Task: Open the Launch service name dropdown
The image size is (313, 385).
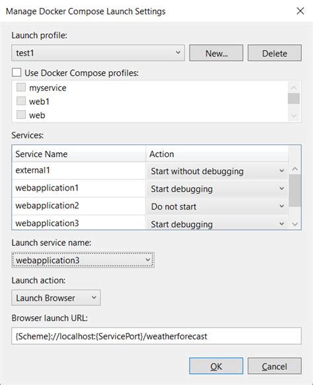Action: click(x=83, y=260)
